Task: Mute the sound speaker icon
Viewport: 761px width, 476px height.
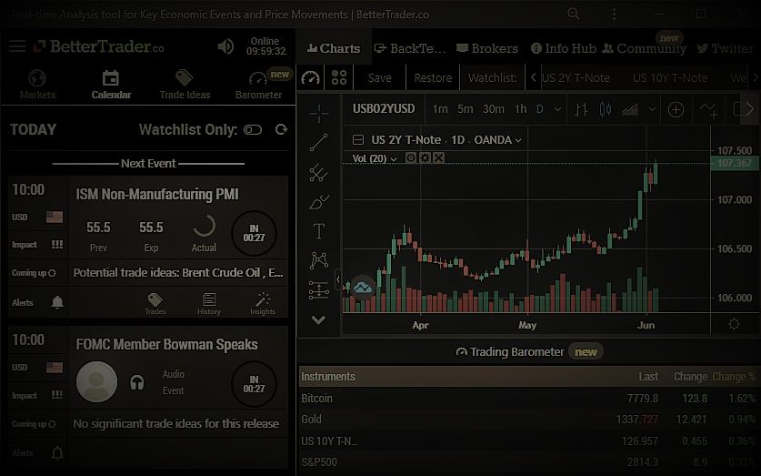Action: click(225, 46)
